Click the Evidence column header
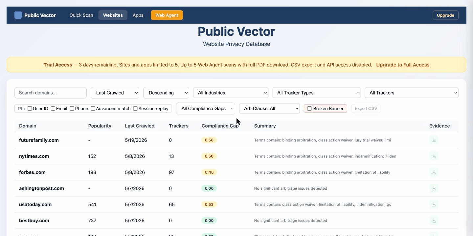 (439, 126)
